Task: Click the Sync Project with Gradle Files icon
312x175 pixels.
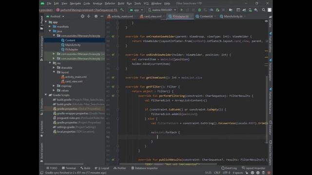Action: click(244, 10)
